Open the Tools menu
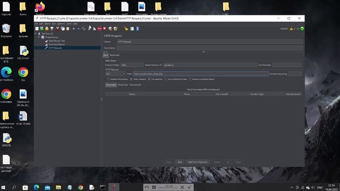Image resolution: width=340 pixels, height=191 pixels. 69,23
